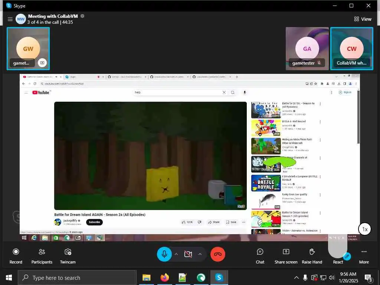380x285 pixels.
Task: End the call with red hang-up button
Action: 217,254
